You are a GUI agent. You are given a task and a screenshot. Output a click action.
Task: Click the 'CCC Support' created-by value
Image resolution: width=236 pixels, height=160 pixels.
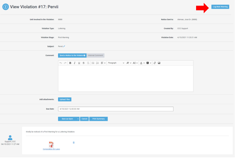[183, 29]
